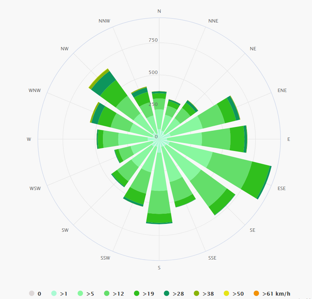Click the >50 yellow legend dot

click(226, 293)
